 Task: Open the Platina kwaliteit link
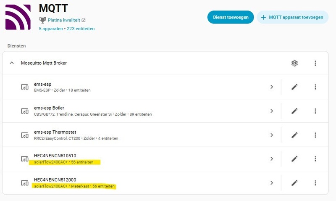click(64, 20)
